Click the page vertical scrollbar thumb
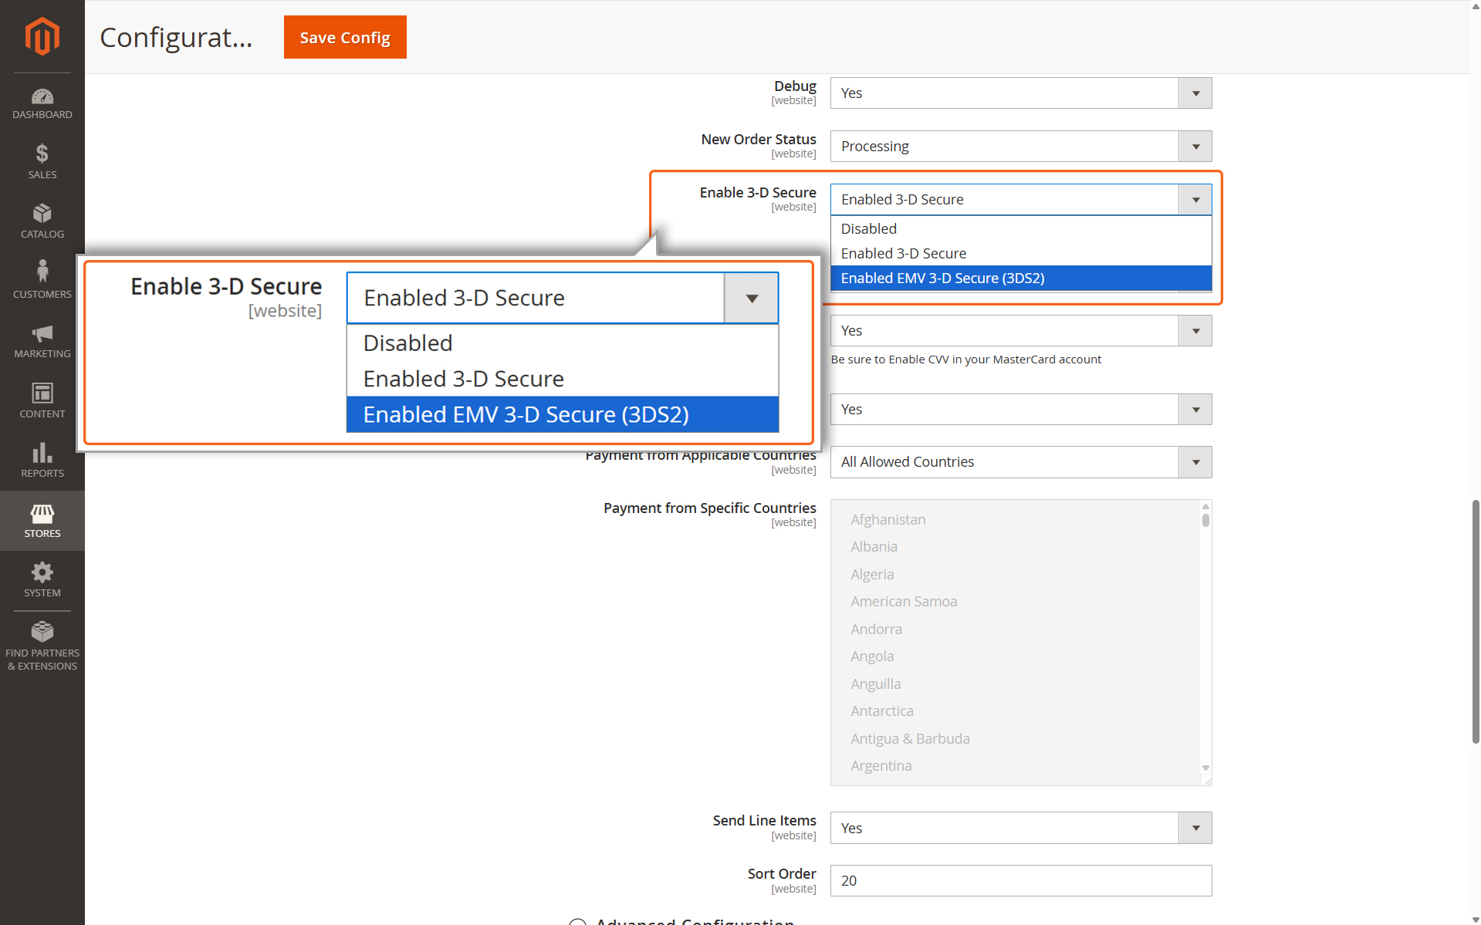The width and height of the screenshot is (1481, 925). tap(1475, 621)
